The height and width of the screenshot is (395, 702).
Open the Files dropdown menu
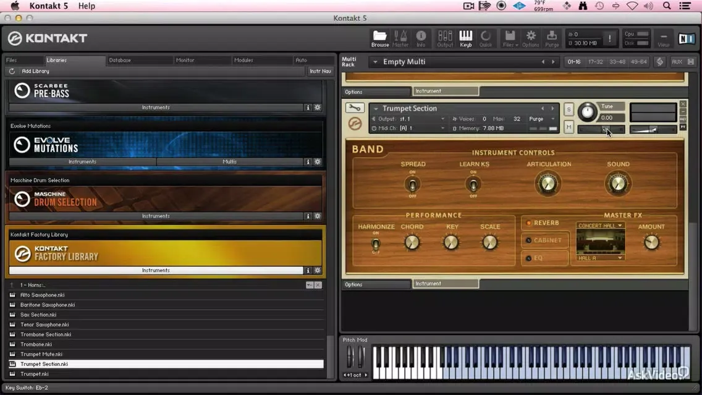tap(510, 38)
